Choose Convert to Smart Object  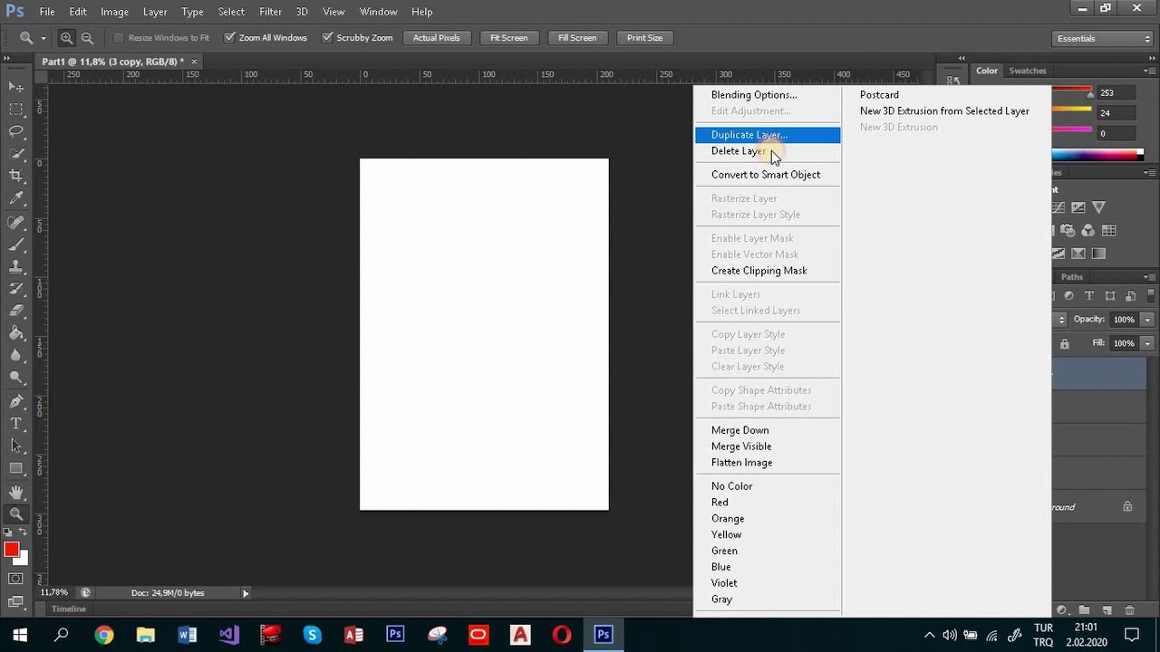coord(768,175)
